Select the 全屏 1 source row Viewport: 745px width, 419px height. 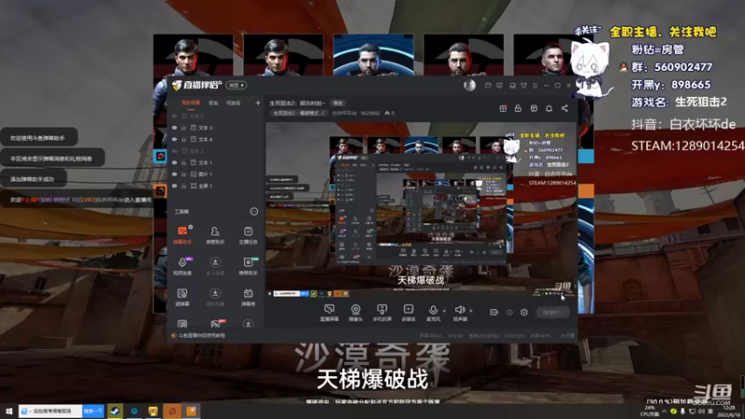(x=216, y=185)
